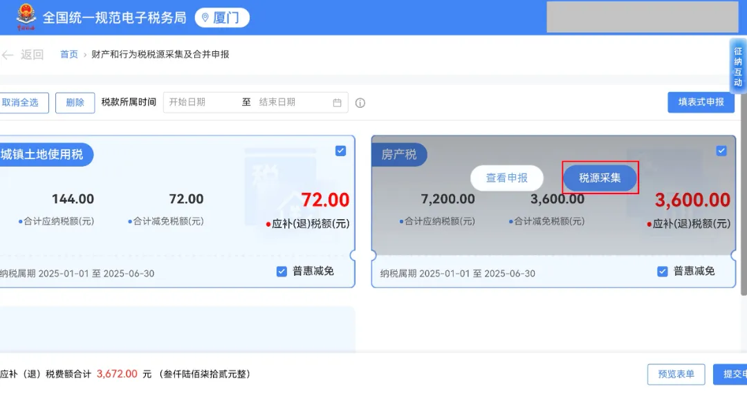Viewport: 747px width, 394px height.
Task: Click the location pin icon next to 厦门
Action: point(205,18)
